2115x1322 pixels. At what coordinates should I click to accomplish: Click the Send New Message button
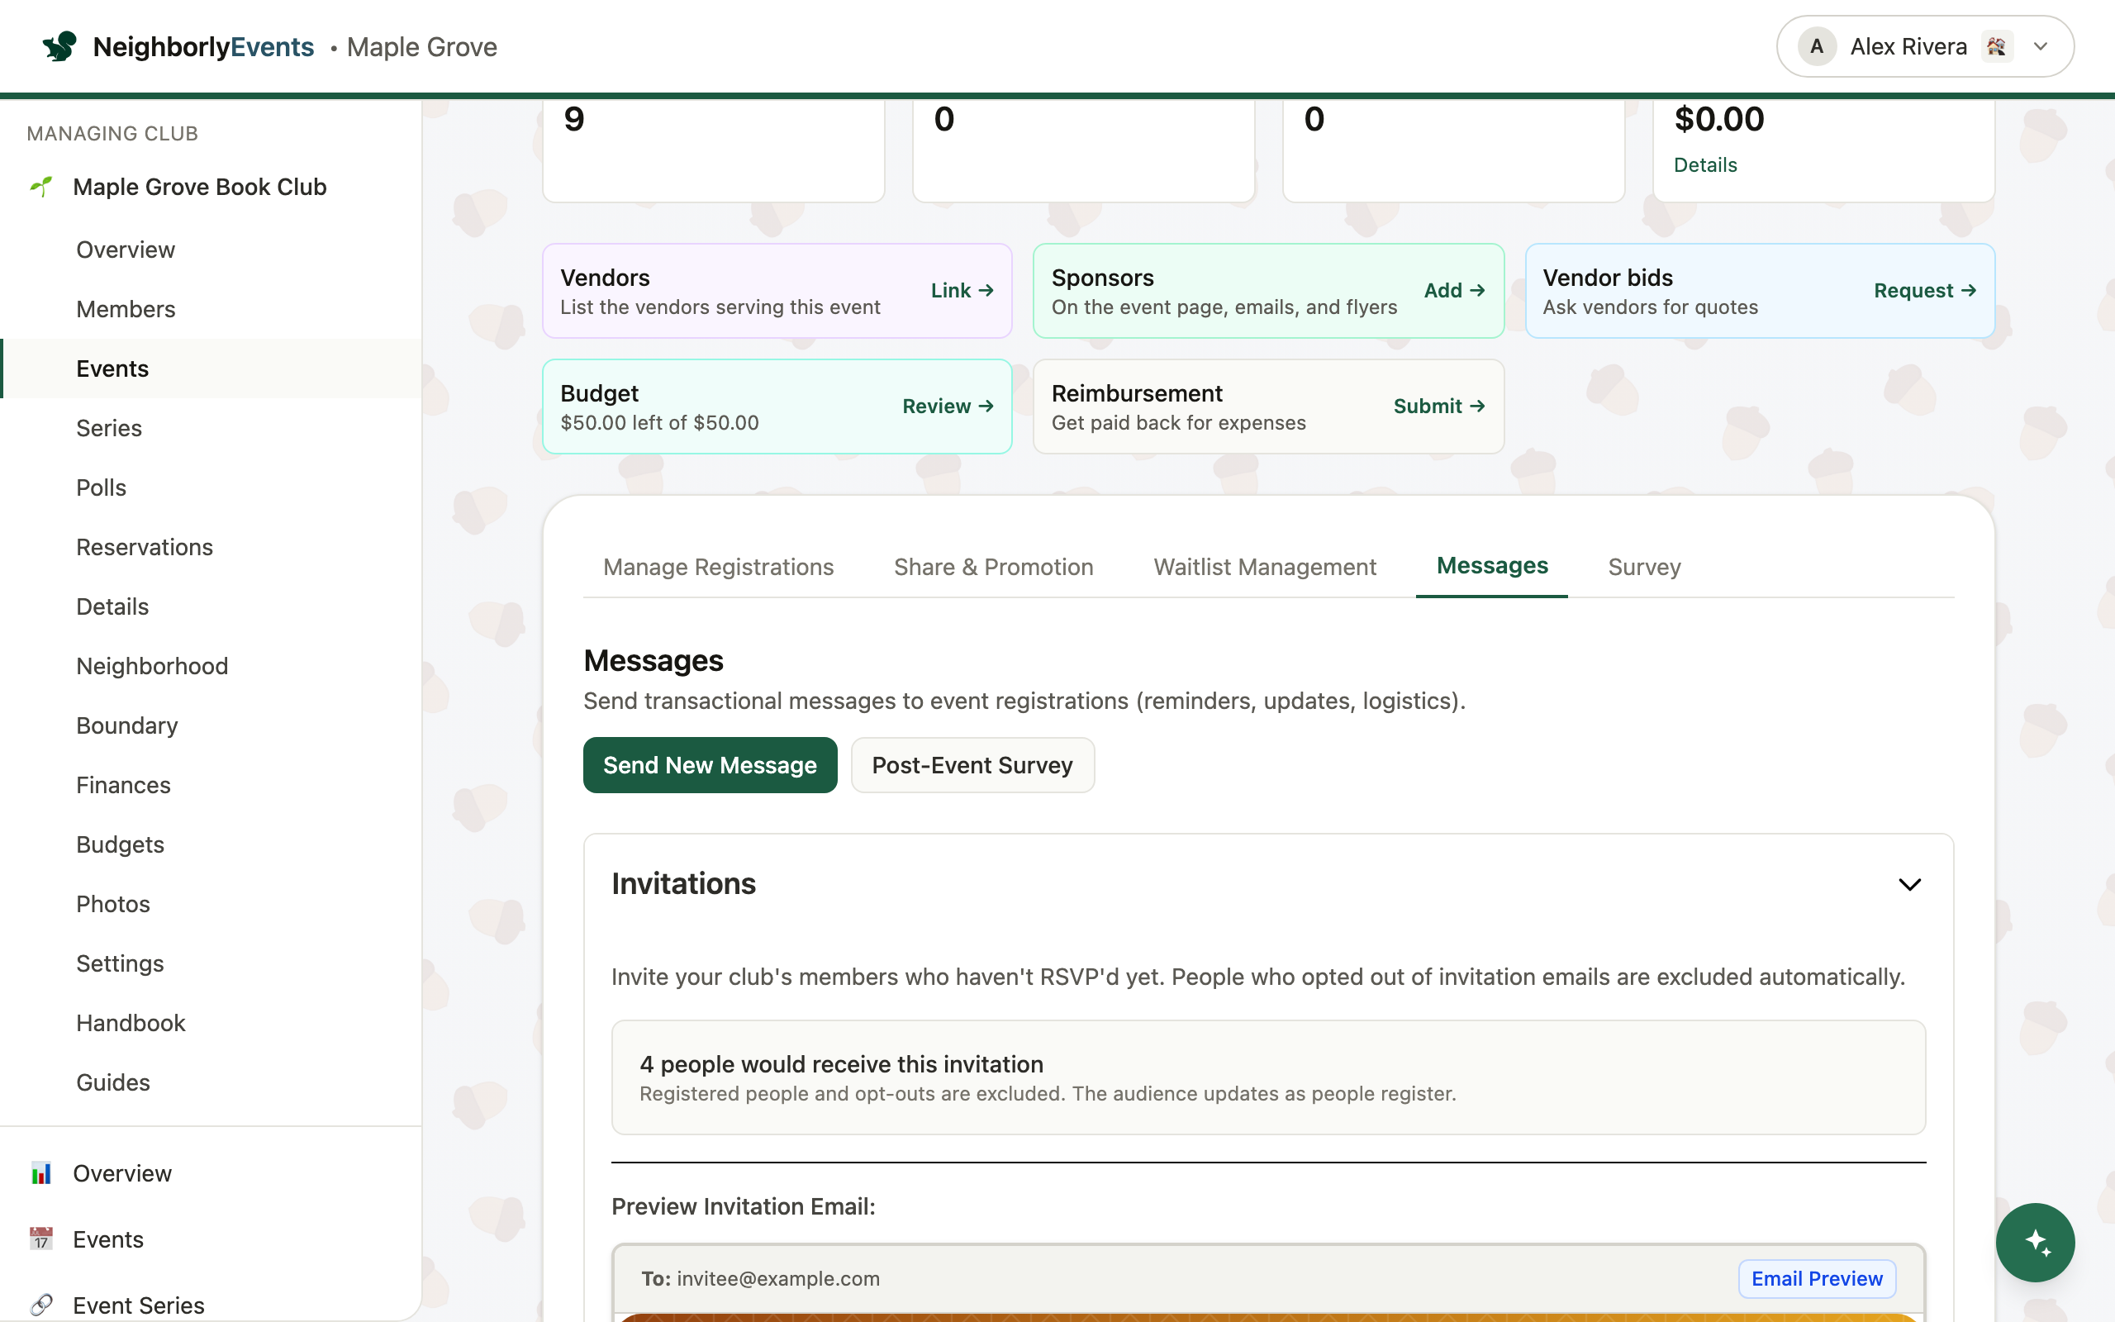click(x=710, y=765)
